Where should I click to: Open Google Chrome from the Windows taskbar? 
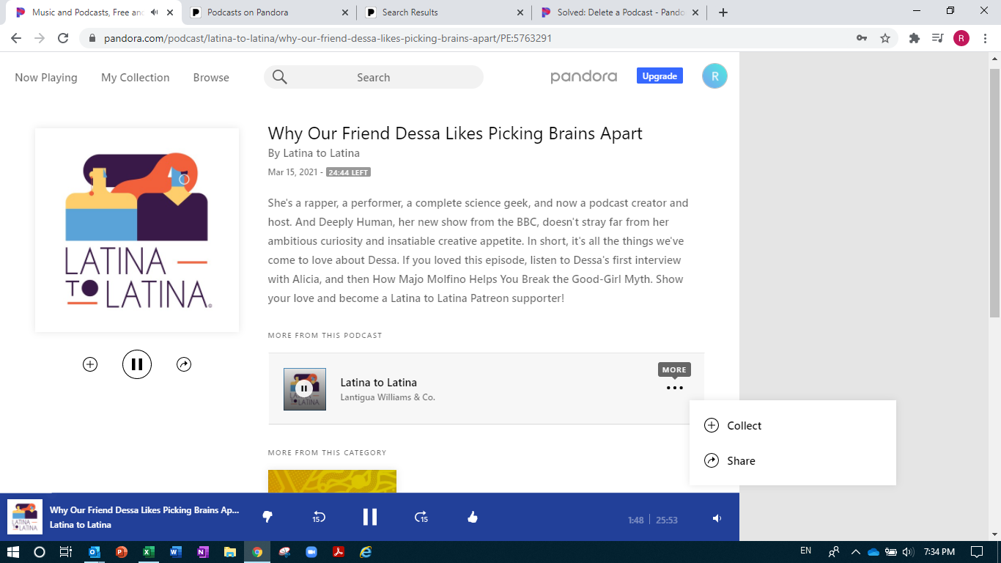pos(257,552)
